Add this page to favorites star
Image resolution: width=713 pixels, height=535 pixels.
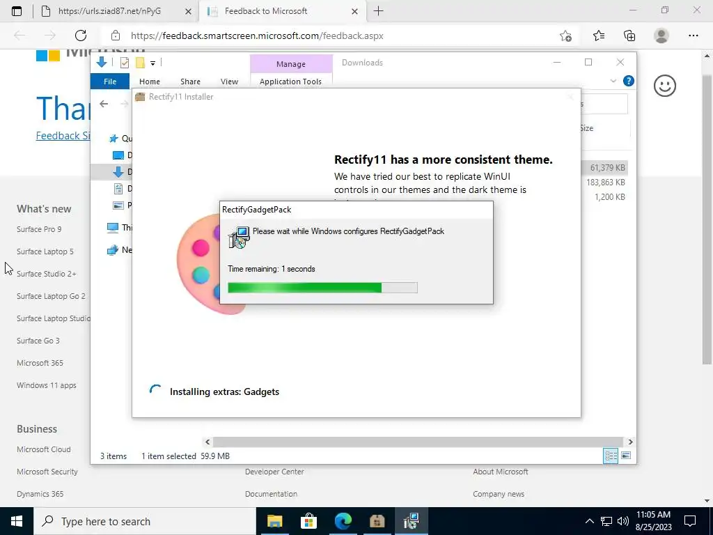(x=565, y=36)
